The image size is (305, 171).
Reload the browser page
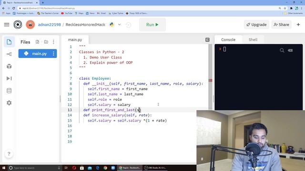pyautogui.click(x=14, y=8)
